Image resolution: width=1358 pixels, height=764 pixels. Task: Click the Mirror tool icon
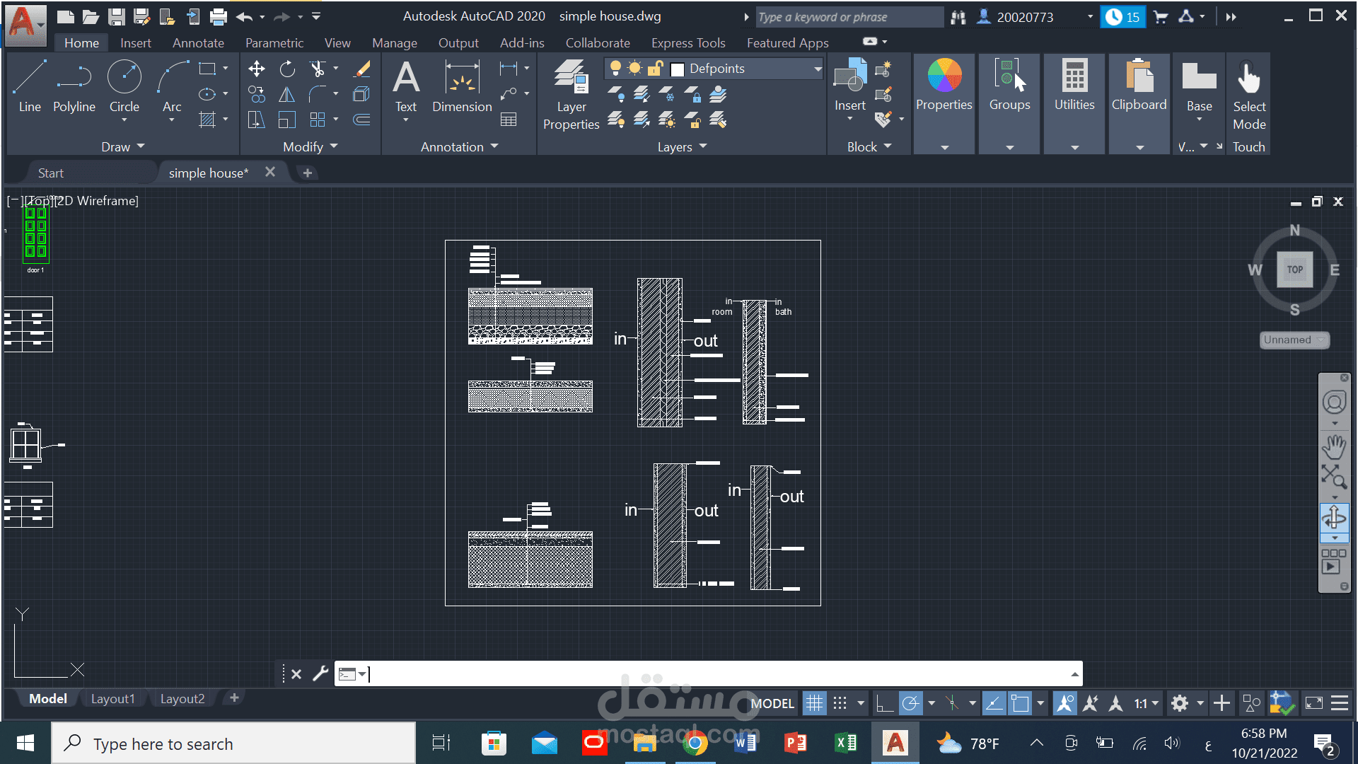click(x=287, y=94)
